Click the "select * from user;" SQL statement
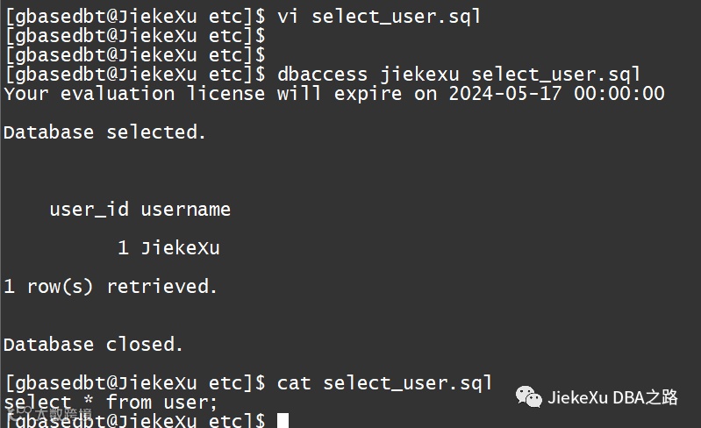The width and height of the screenshot is (701, 428). coord(111,402)
